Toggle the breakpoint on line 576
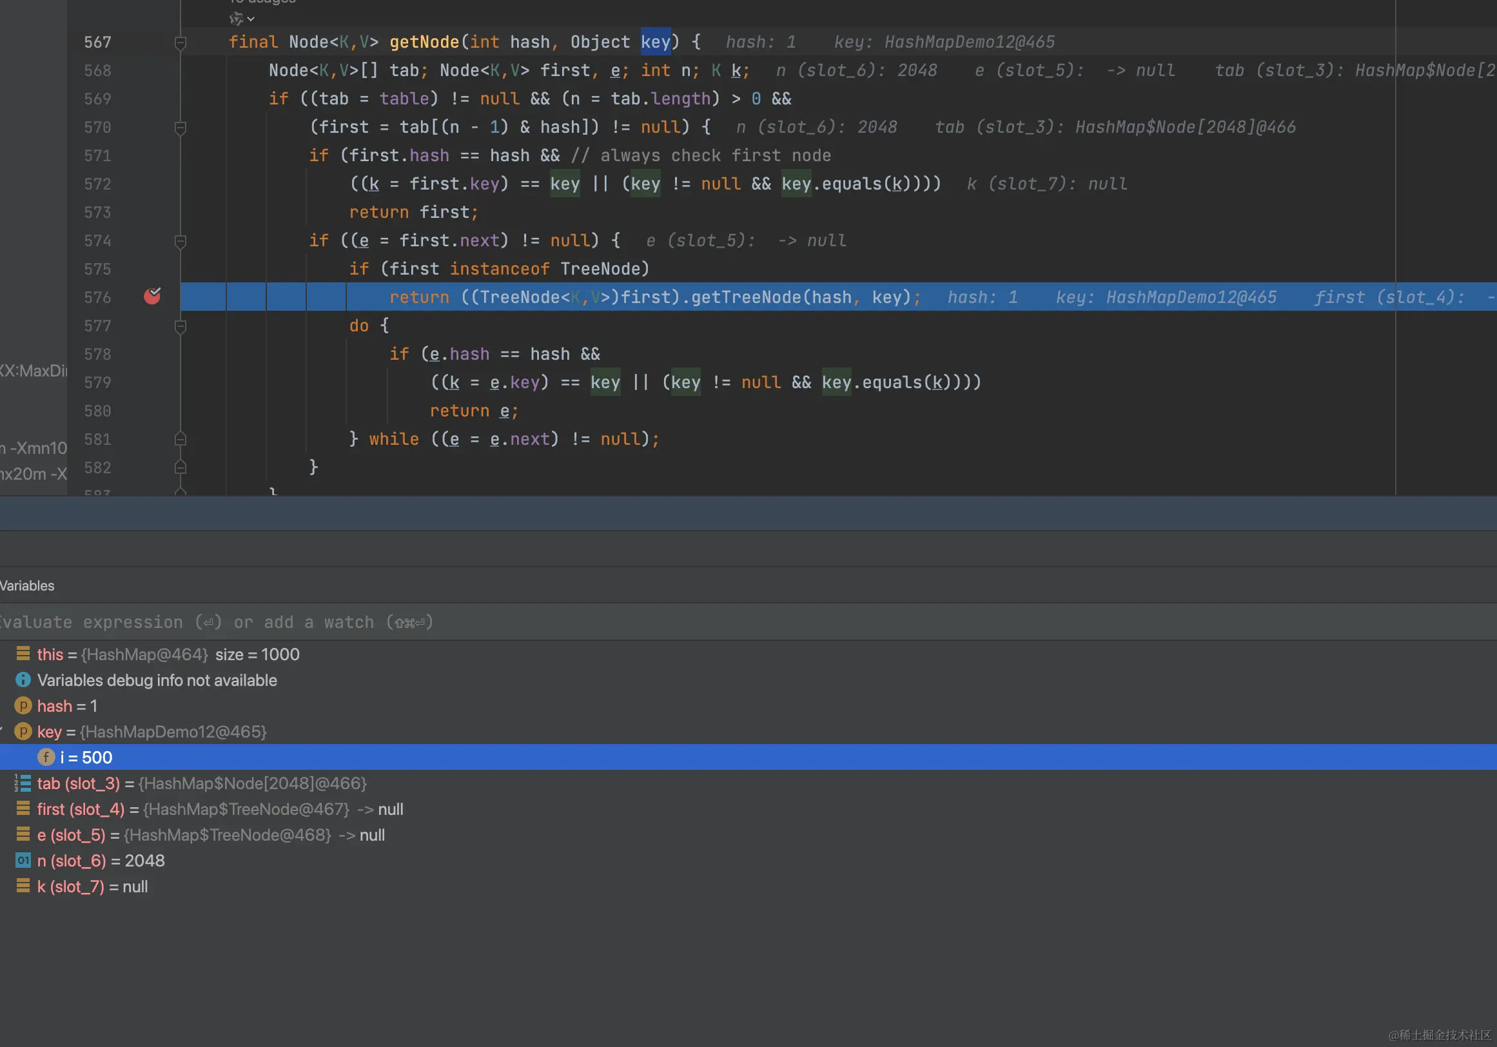 tap(152, 297)
